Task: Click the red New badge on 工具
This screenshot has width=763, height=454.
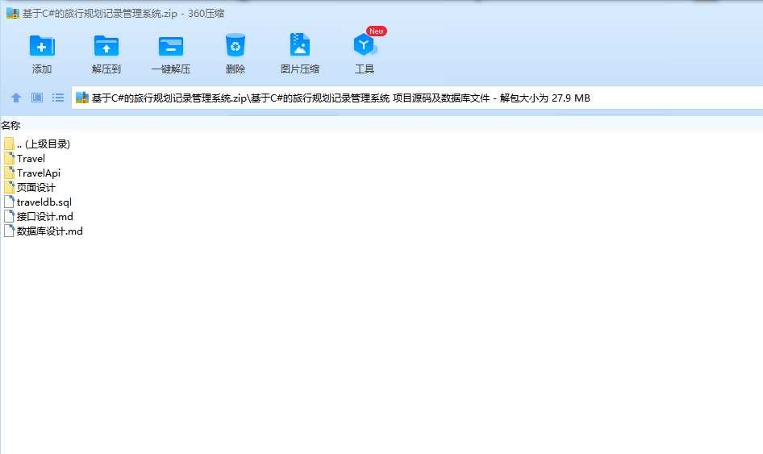Action: (x=376, y=31)
